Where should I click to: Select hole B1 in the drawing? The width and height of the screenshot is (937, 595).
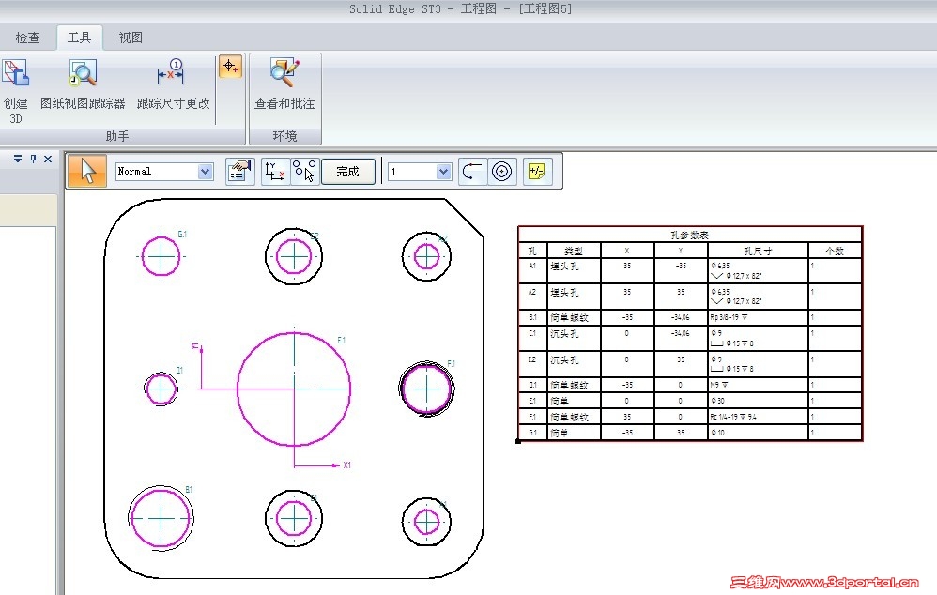(x=161, y=518)
